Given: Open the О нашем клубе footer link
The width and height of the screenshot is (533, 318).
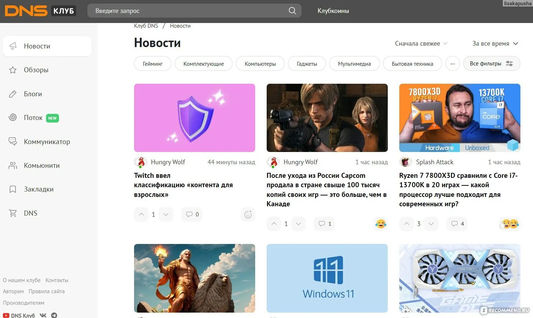Looking at the screenshot, I should click(22, 280).
